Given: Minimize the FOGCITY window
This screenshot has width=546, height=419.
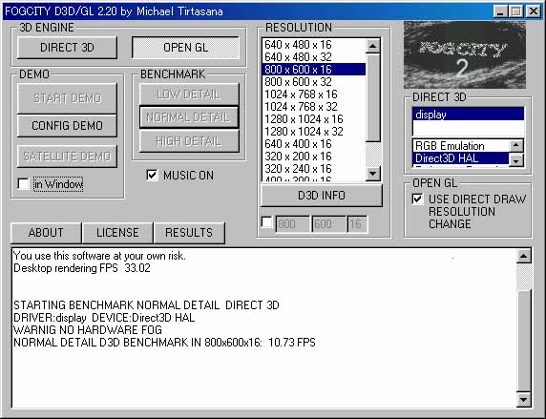Looking at the screenshot, I should 501,11.
